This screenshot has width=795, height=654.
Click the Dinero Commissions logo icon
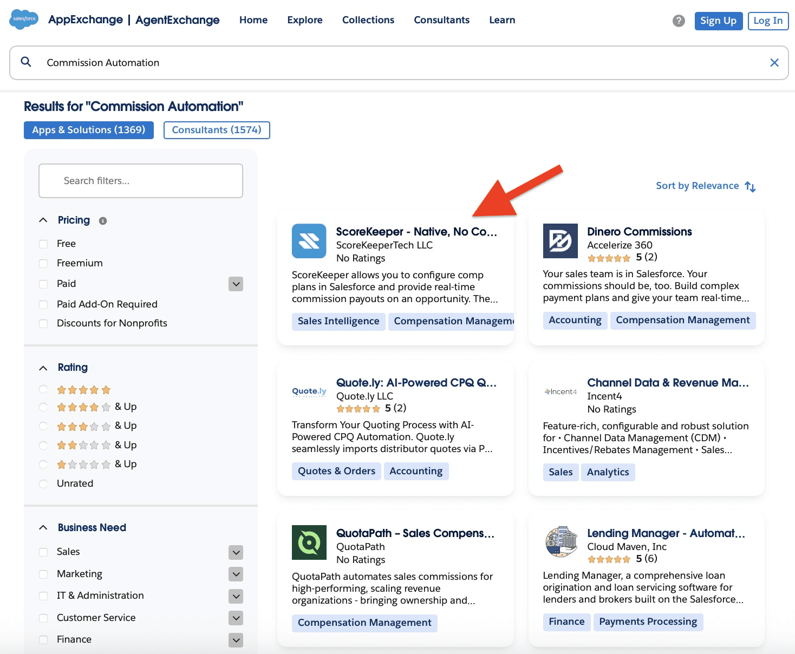pyautogui.click(x=560, y=241)
